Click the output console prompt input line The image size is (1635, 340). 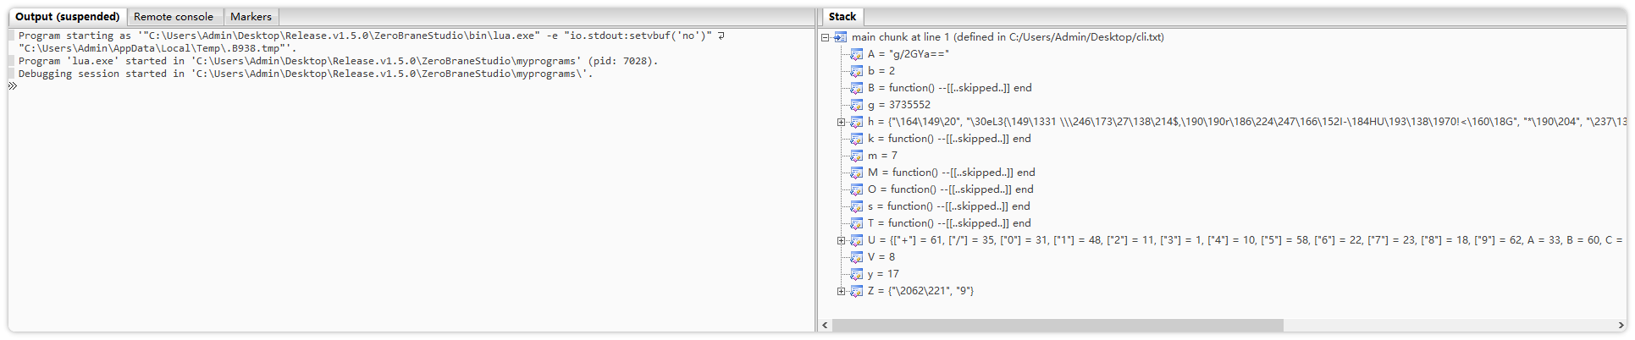pyautogui.click(x=339, y=86)
